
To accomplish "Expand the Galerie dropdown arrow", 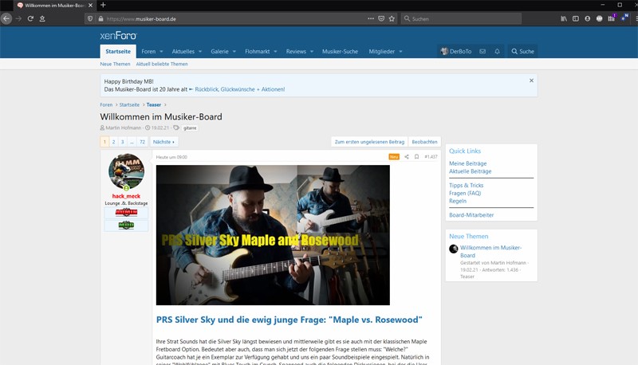I will [234, 52].
